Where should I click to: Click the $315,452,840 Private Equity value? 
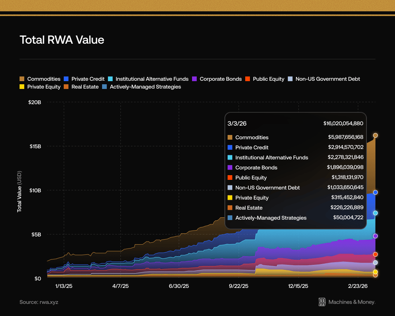pos(347,197)
